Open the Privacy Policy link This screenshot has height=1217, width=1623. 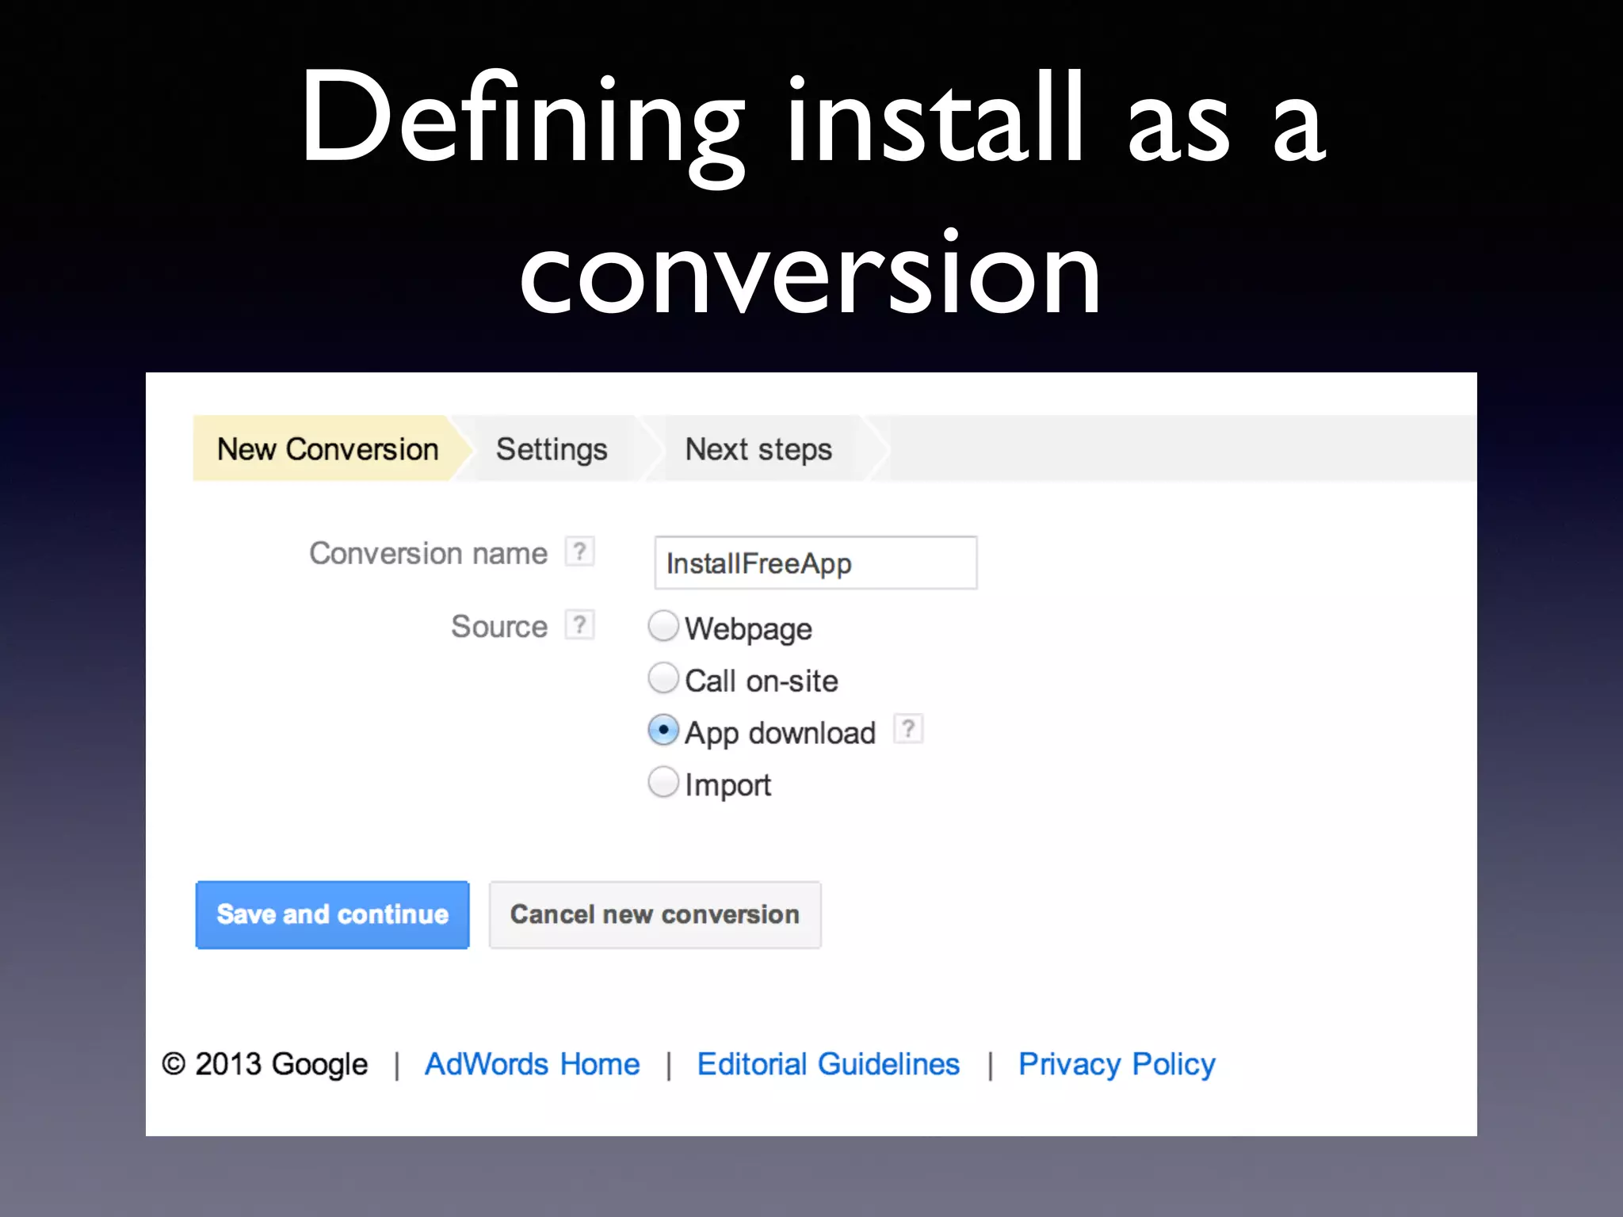(x=1117, y=1064)
